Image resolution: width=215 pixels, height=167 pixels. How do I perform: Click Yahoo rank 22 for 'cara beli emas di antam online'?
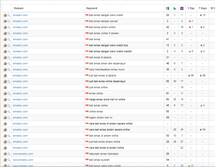[x=182, y=148]
